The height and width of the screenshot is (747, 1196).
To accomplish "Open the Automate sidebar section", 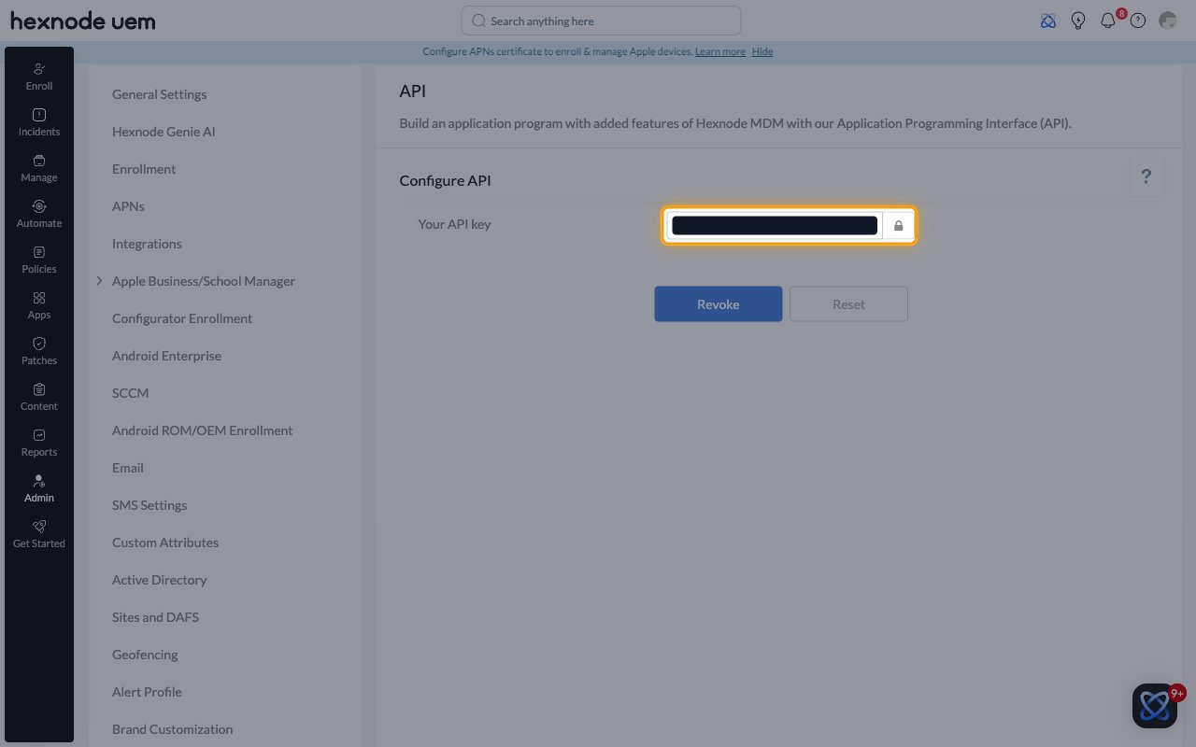I will pyautogui.click(x=39, y=214).
